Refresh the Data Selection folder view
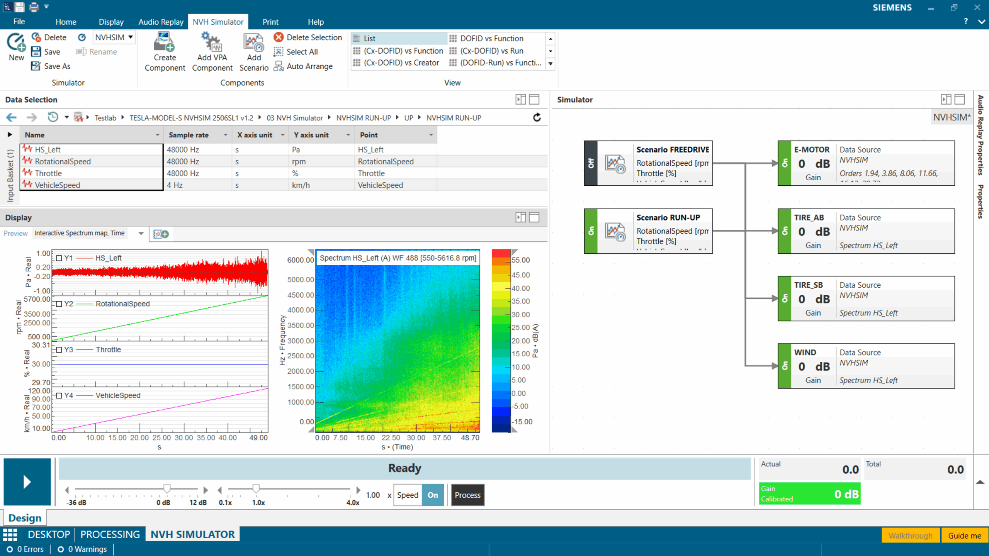 [537, 117]
